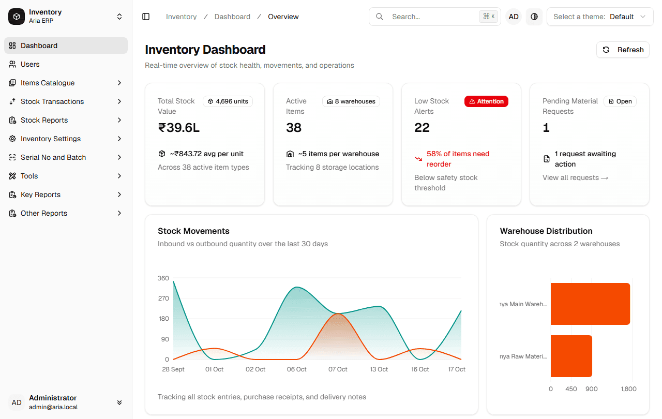
Task: Click the Stock Reports clipboard icon
Action: (12, 120)
